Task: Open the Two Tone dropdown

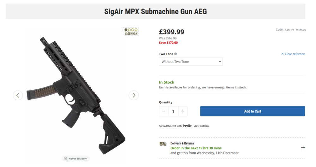Action: tap(191, 62)
